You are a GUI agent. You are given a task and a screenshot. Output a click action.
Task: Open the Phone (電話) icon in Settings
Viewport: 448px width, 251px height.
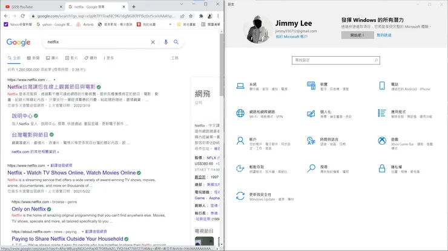pyautogui.click(x=382, y=86)
